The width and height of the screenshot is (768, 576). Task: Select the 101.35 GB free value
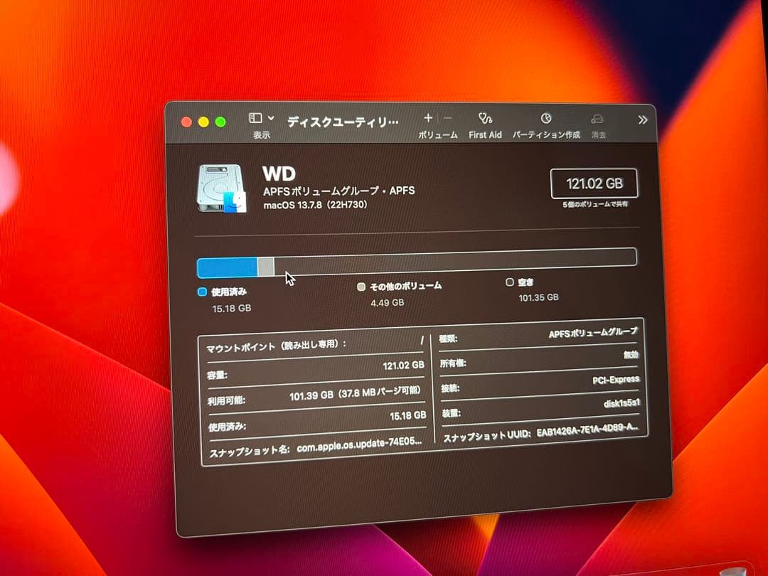point(538,297)
